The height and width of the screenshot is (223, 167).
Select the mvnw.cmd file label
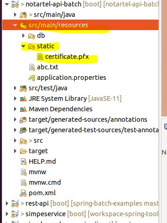[x=45, y=182]
